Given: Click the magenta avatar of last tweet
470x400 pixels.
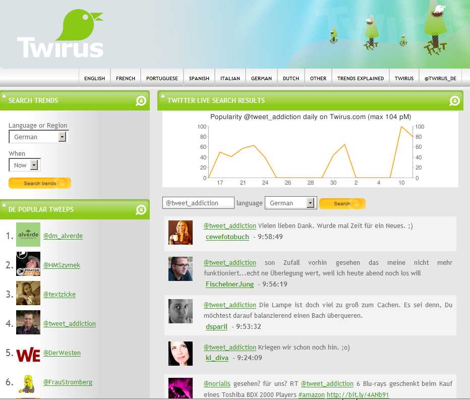Looking at the screenshot, I should (x=181, y=388).
